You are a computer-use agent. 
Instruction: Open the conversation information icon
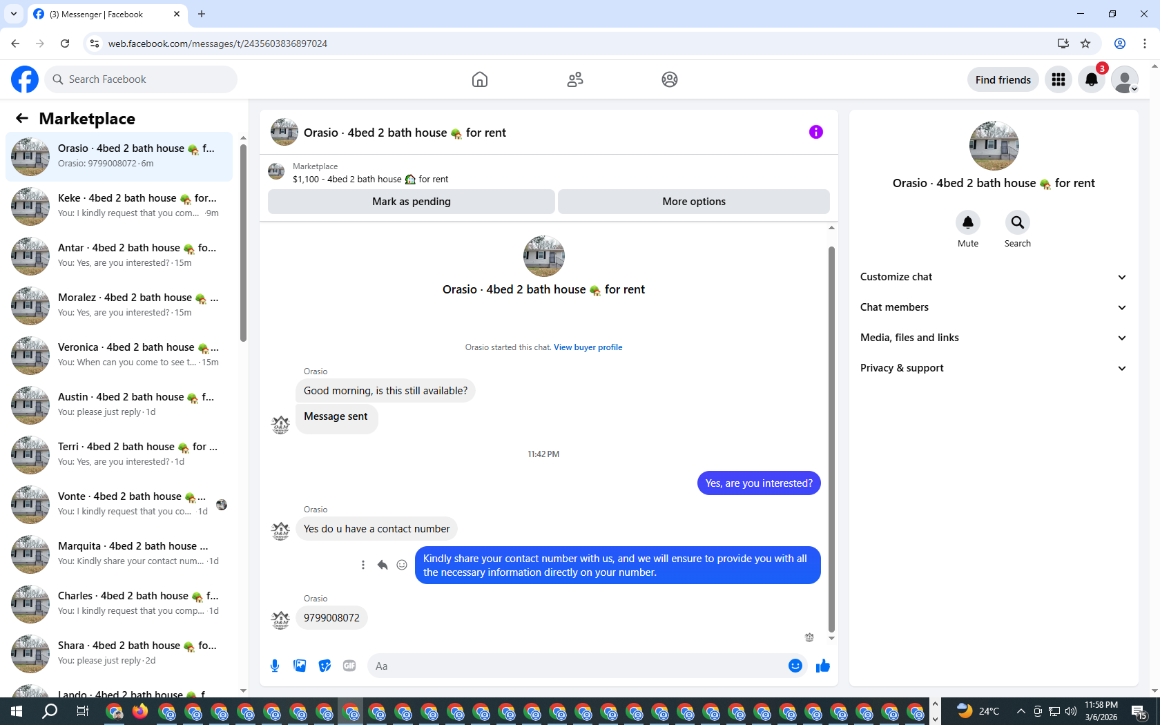816,132
